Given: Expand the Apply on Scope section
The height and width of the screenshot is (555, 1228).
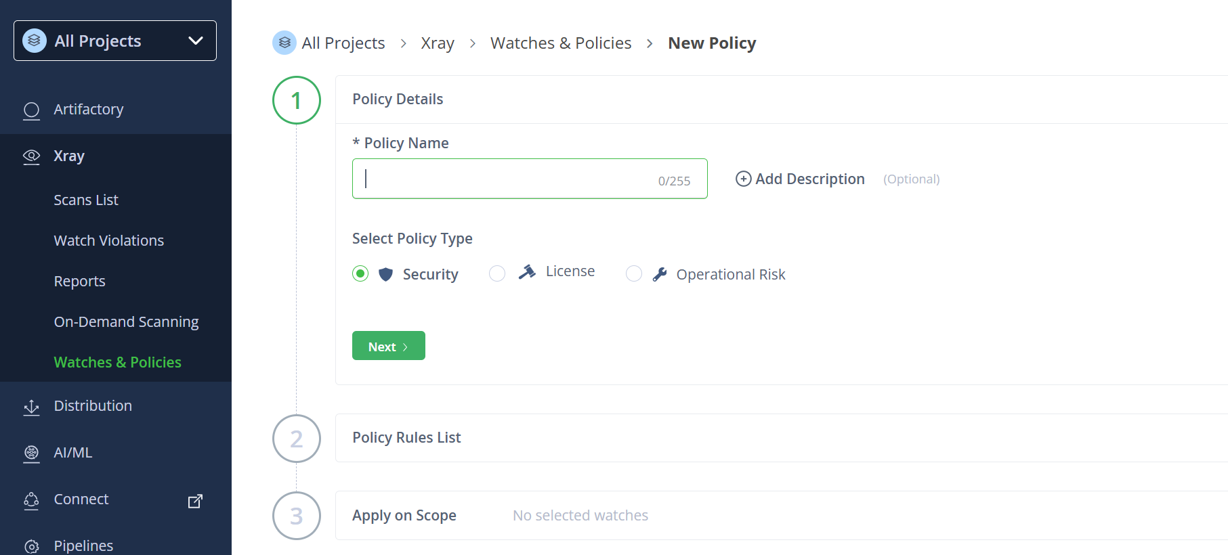Looking at the screenshot, I should 404,516.
